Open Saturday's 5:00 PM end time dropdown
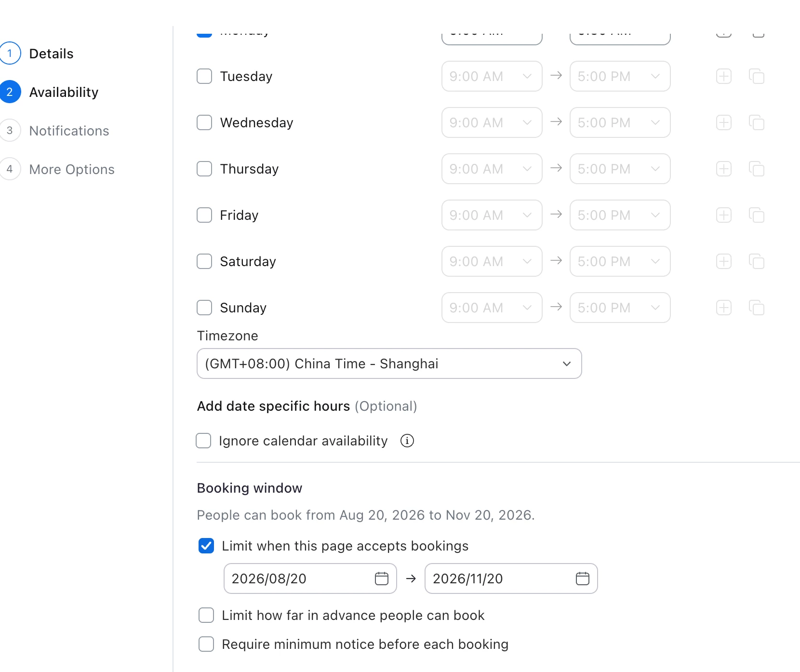 (620, 261)
